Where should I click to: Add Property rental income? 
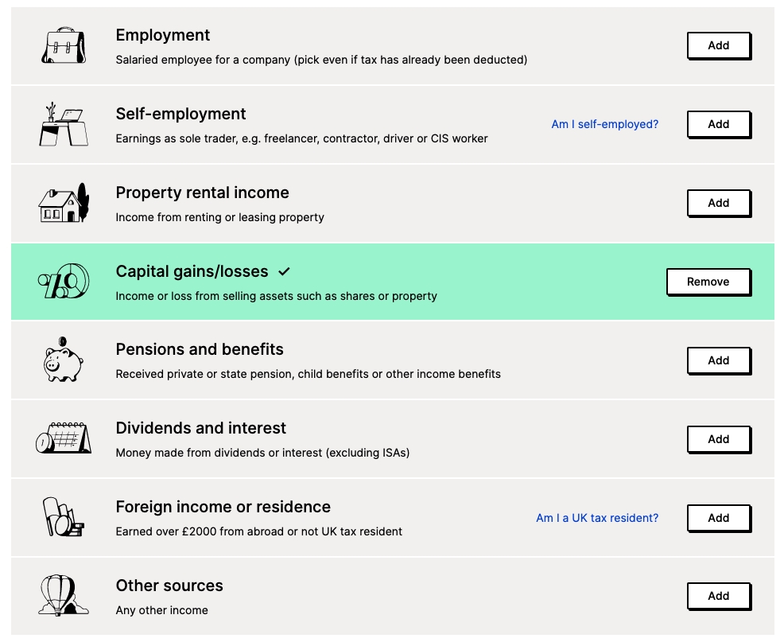coord(718,203)
